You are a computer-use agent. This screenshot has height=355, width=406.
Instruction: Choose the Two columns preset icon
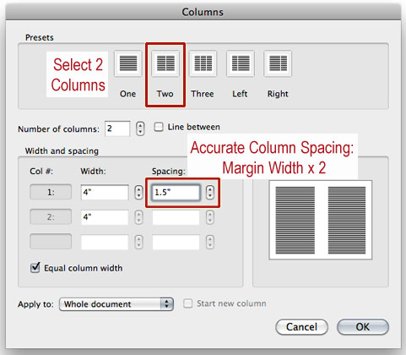(165, 63)
